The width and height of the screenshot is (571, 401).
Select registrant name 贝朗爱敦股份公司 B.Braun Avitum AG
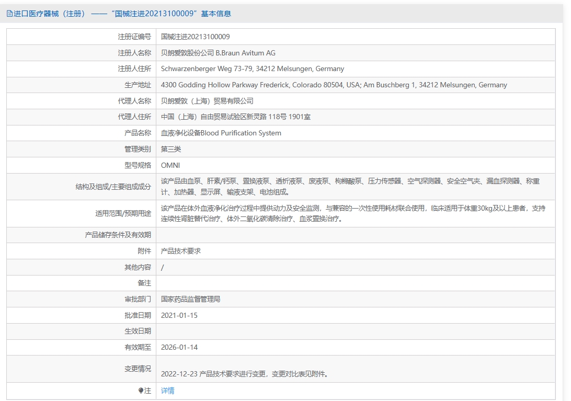point(218,53)
